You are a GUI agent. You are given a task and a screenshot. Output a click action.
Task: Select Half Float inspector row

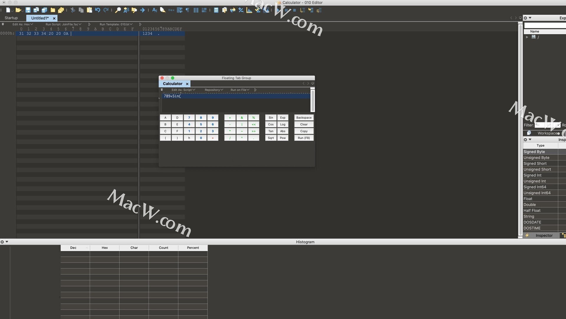pos(544,211)
